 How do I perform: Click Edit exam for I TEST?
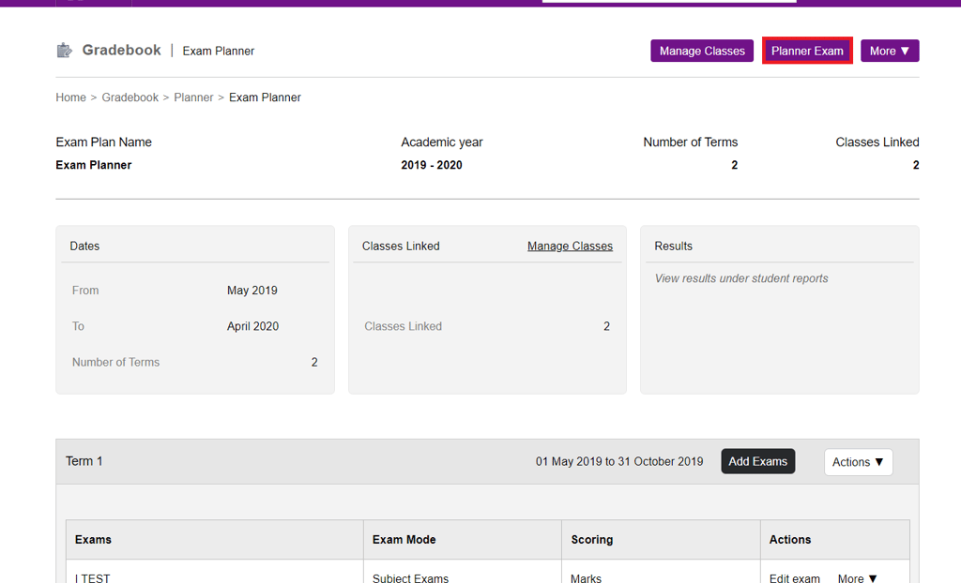[x=795, y=578]
